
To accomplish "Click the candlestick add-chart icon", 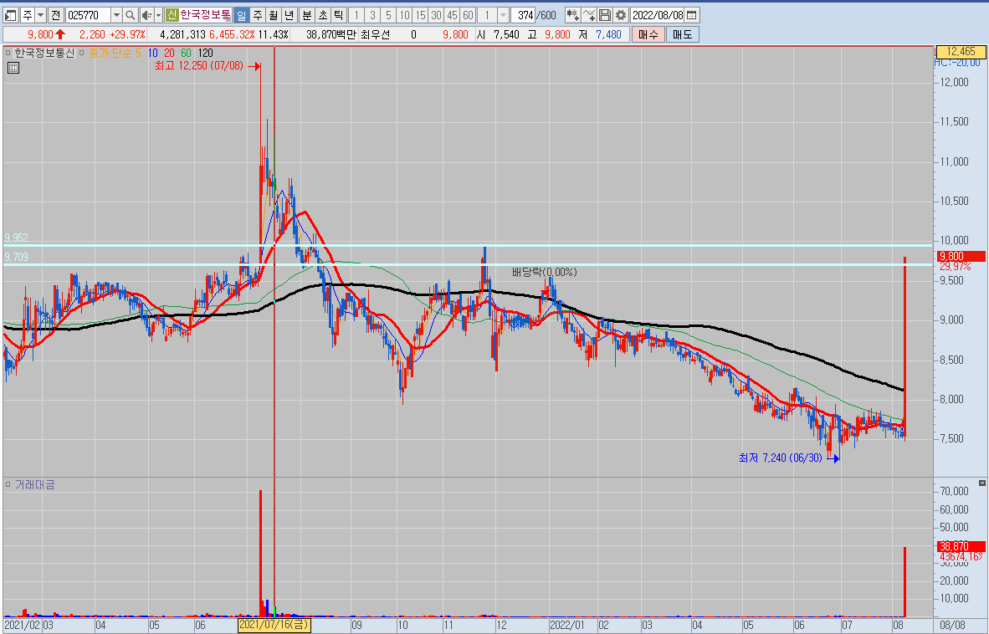I will coord(572,15).
